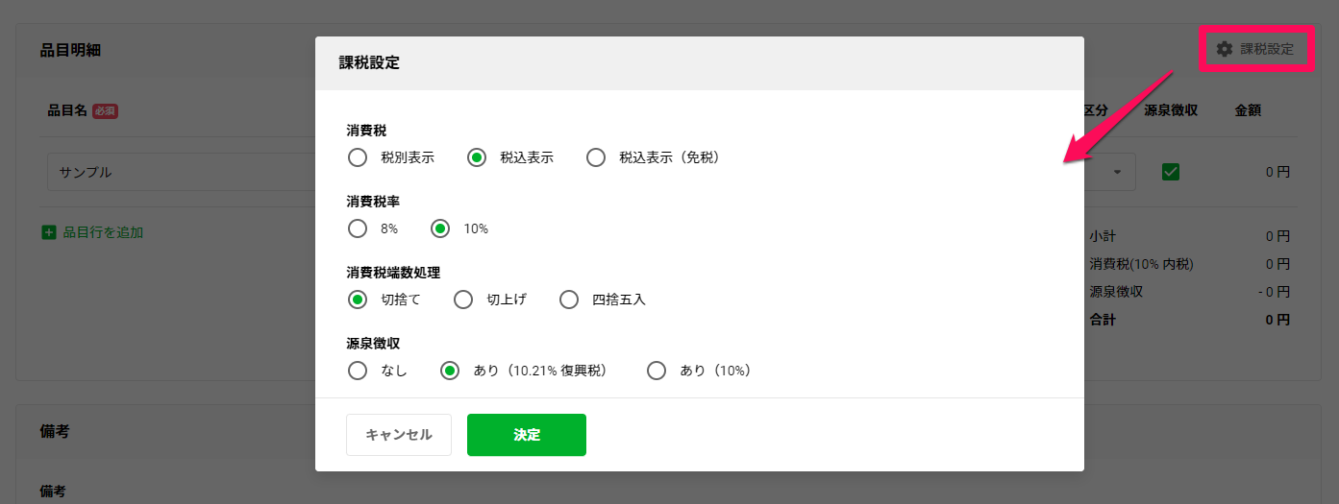Click the 品目行を追加 link
The height and width of the screenshot is (504, 1339).
pos(103,232)
